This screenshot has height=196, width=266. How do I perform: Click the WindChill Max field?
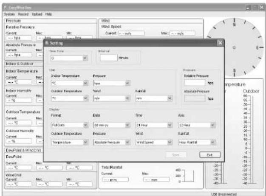[49, 184]
